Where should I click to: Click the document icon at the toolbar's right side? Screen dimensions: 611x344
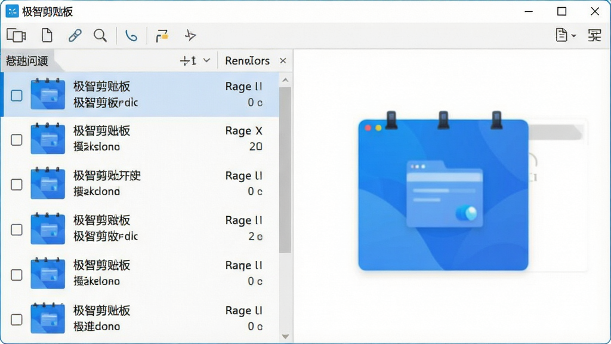561,35
